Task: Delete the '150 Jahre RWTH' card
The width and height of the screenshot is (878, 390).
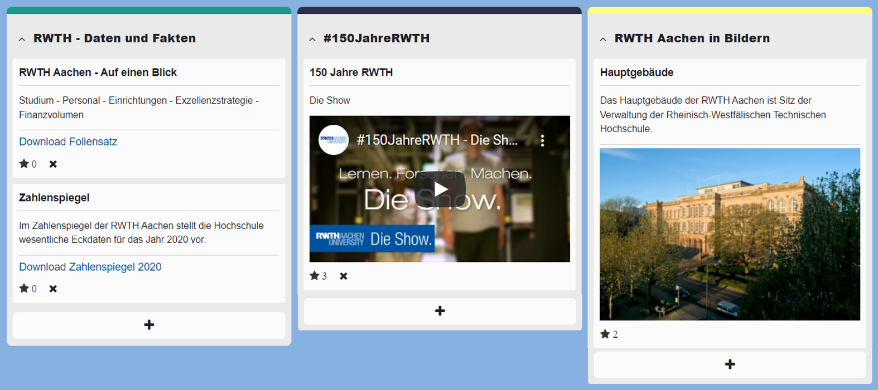Action: click(x=344, y=276)
